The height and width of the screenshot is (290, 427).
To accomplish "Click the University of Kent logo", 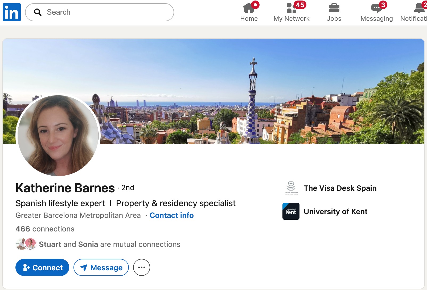I will point(291,211).
